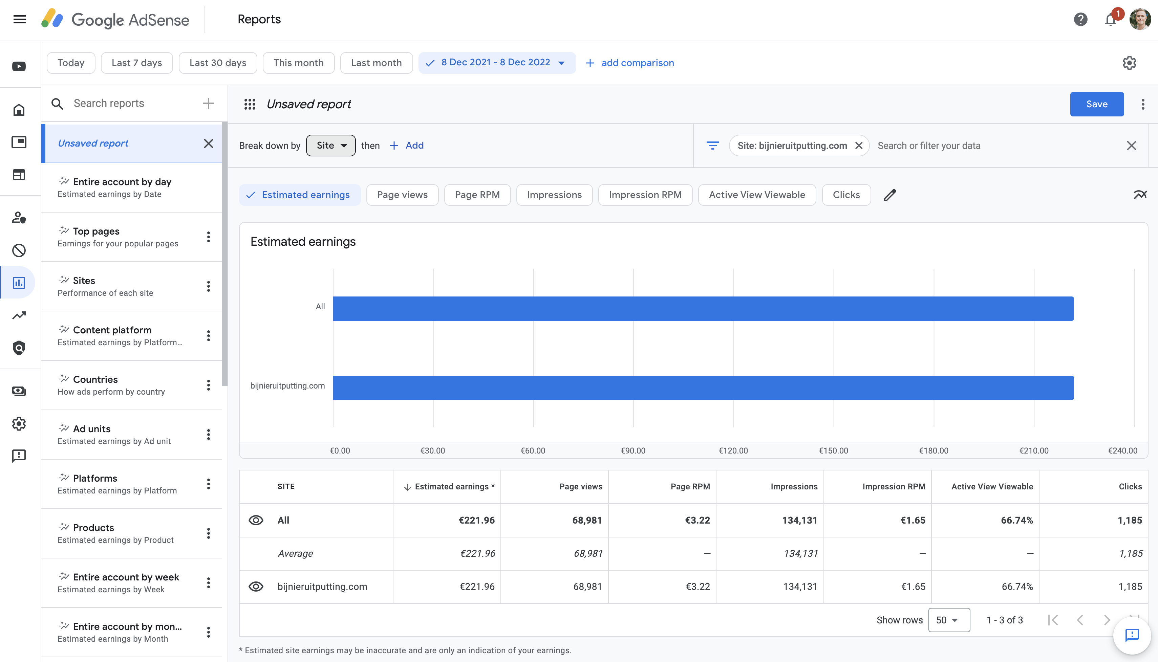
Task: Clear all filters with the X button
Action: coord(1132,146)
